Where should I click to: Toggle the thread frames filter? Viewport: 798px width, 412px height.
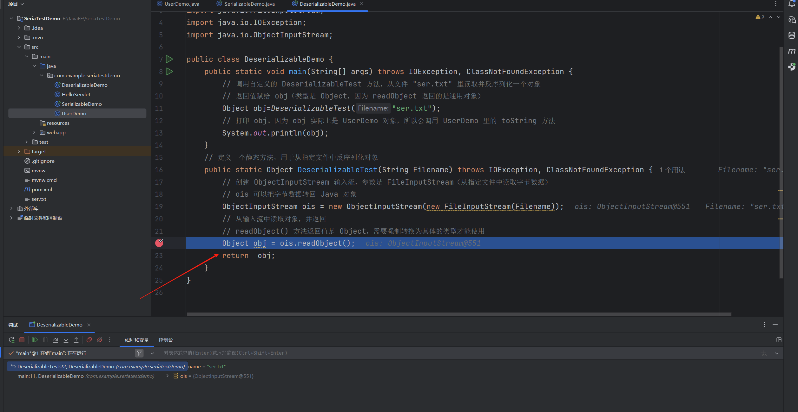pos(139,353)
